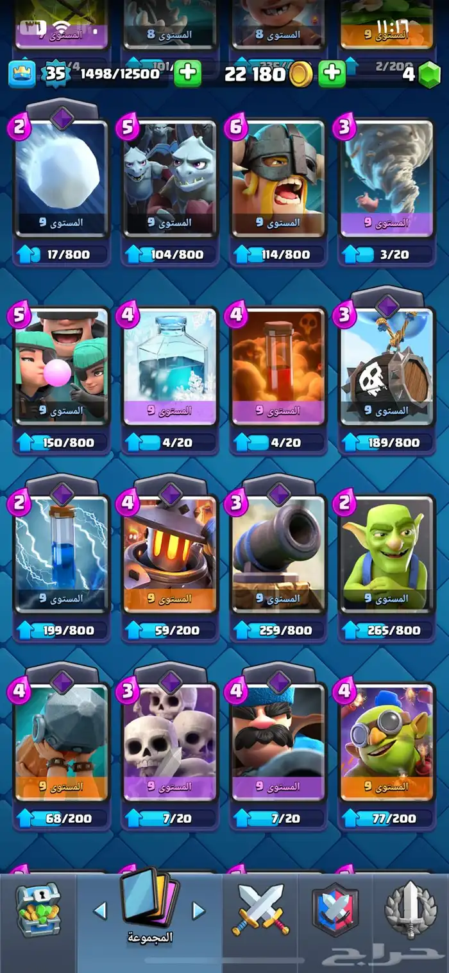Tap the gold coin icon
This screenshot has width=449, height=973.
[x=300, y=74]
